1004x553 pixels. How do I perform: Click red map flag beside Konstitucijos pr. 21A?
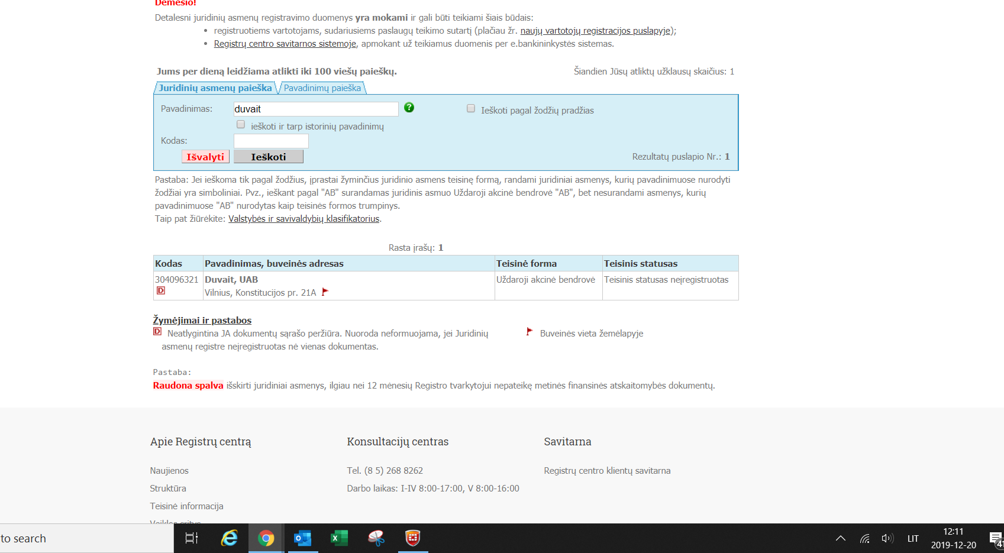[324, 292]
